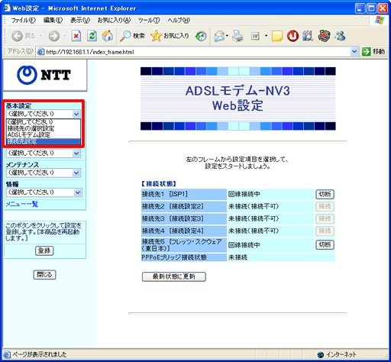Click the PPPoEブリッジ接続状態 row label

(x=183, y=257)
